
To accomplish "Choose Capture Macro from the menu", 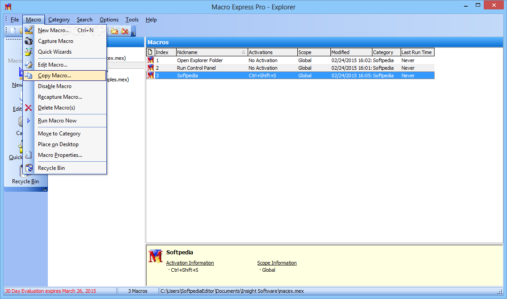I will [65, 41].
